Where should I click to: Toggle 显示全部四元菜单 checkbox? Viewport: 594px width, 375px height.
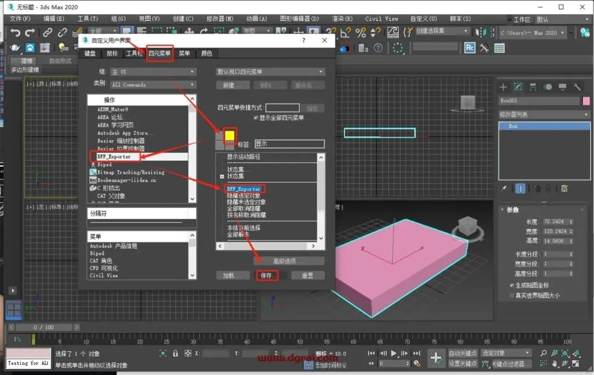(x=256, y=118)
